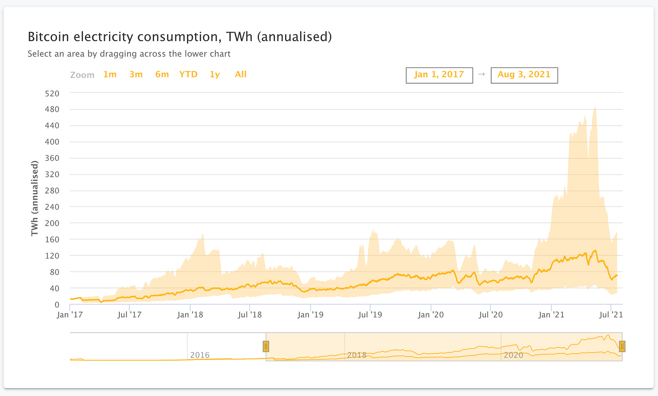Click the Jan '18 axis label

pos(190,315)
